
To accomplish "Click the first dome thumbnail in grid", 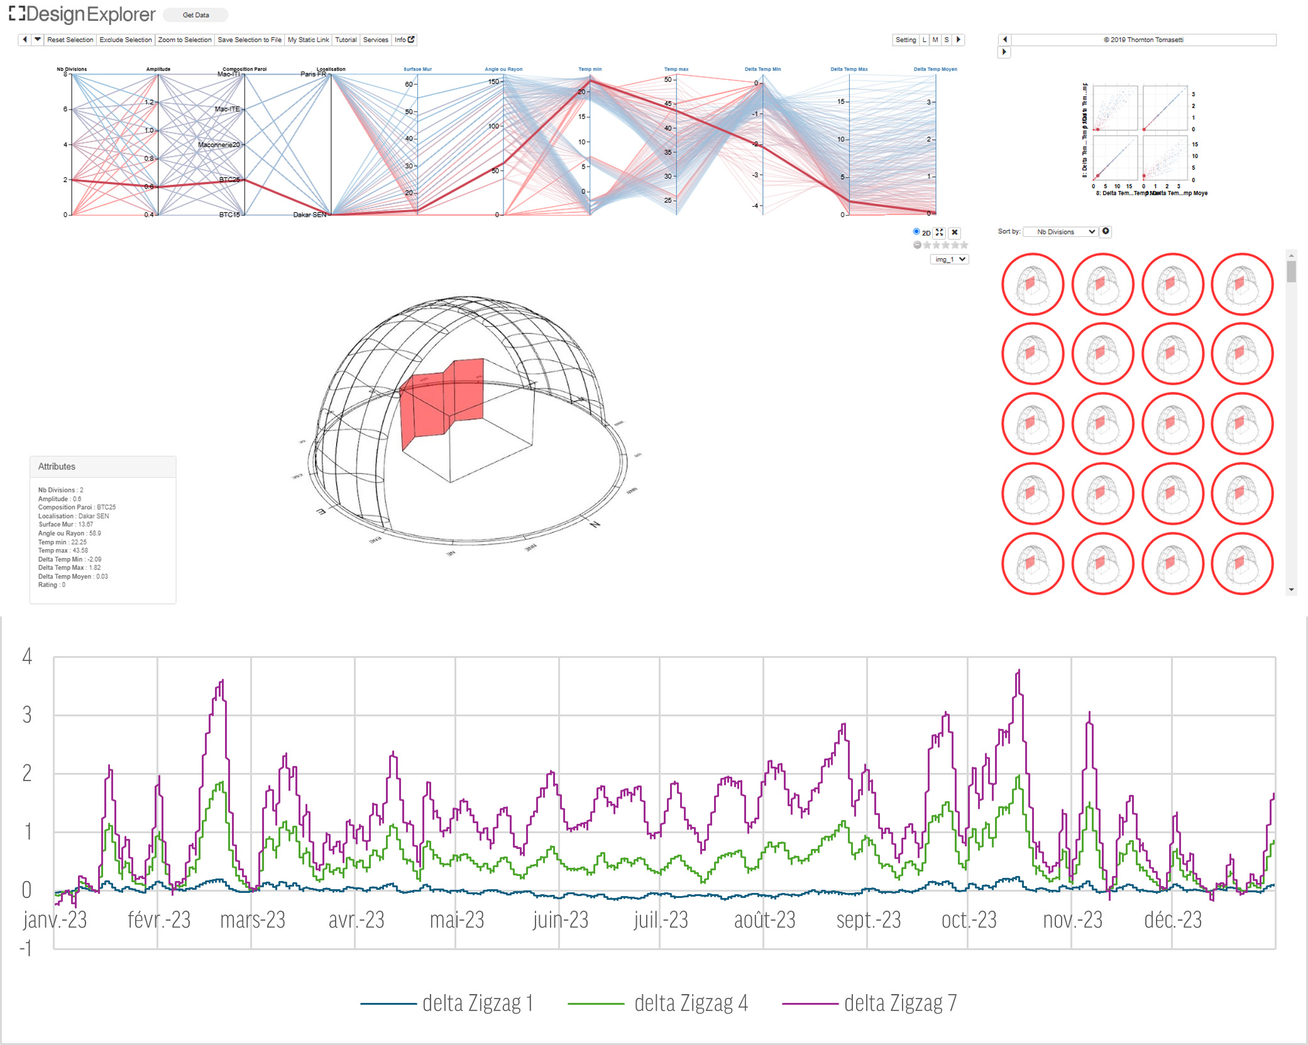I will [x=1032, y=284].
